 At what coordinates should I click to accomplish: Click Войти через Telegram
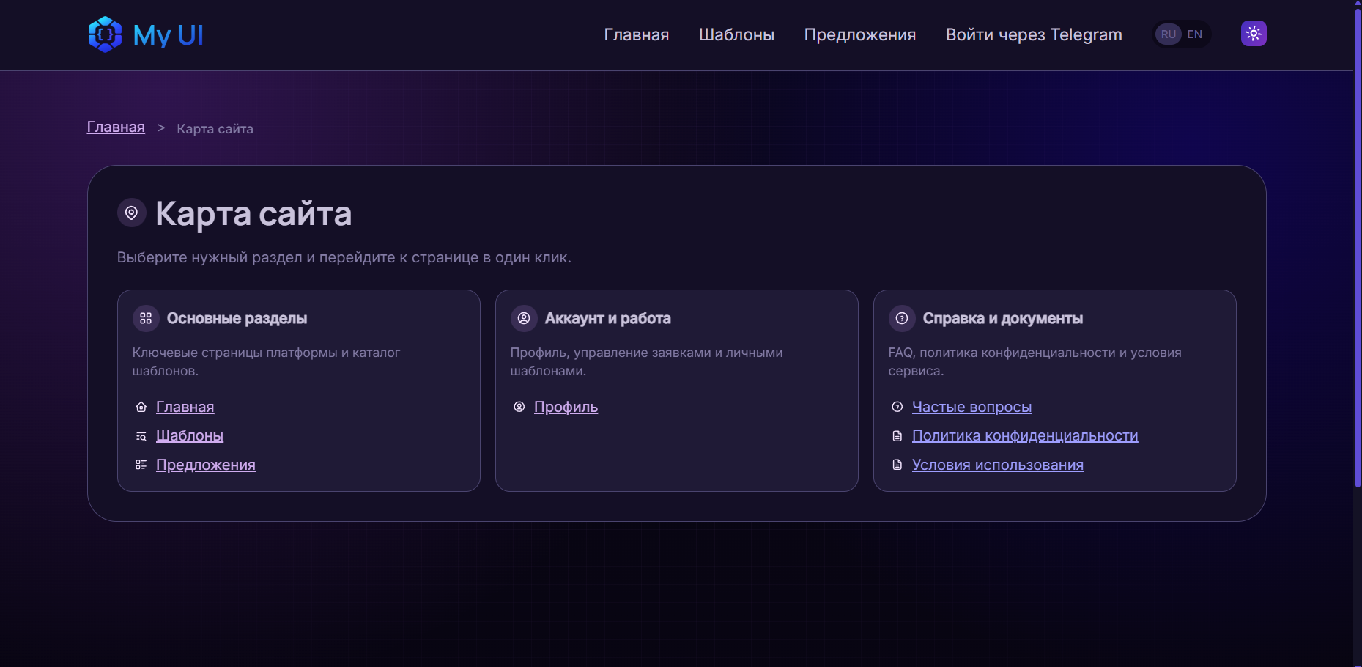pyautogui.click(x=1034, y=34)
